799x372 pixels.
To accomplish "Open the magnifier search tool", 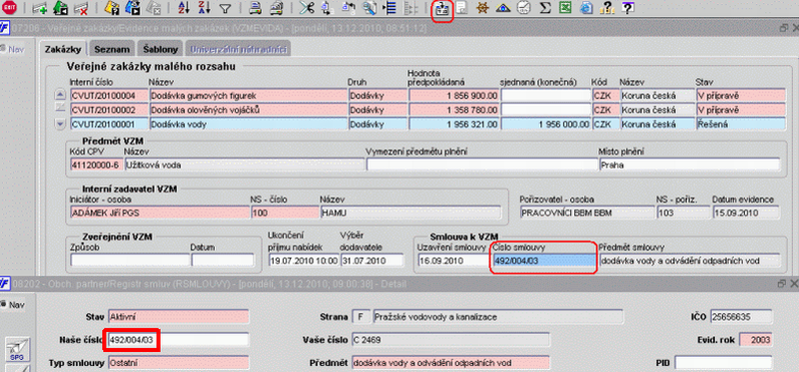I will click(x=370, y=8).
